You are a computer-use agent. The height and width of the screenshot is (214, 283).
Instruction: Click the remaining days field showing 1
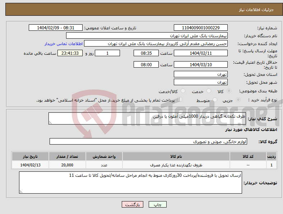click(107, 53)
